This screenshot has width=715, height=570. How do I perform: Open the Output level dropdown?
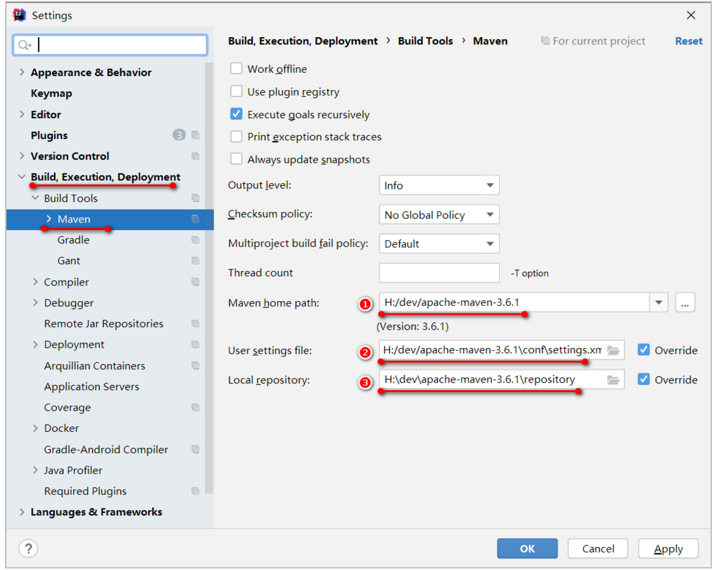tap(439, 185)
